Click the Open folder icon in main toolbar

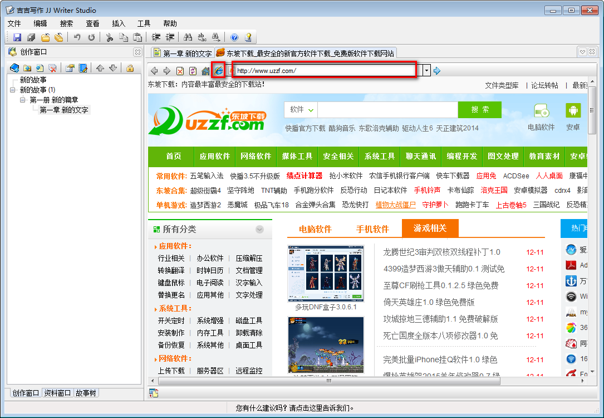tap(46, 37)
